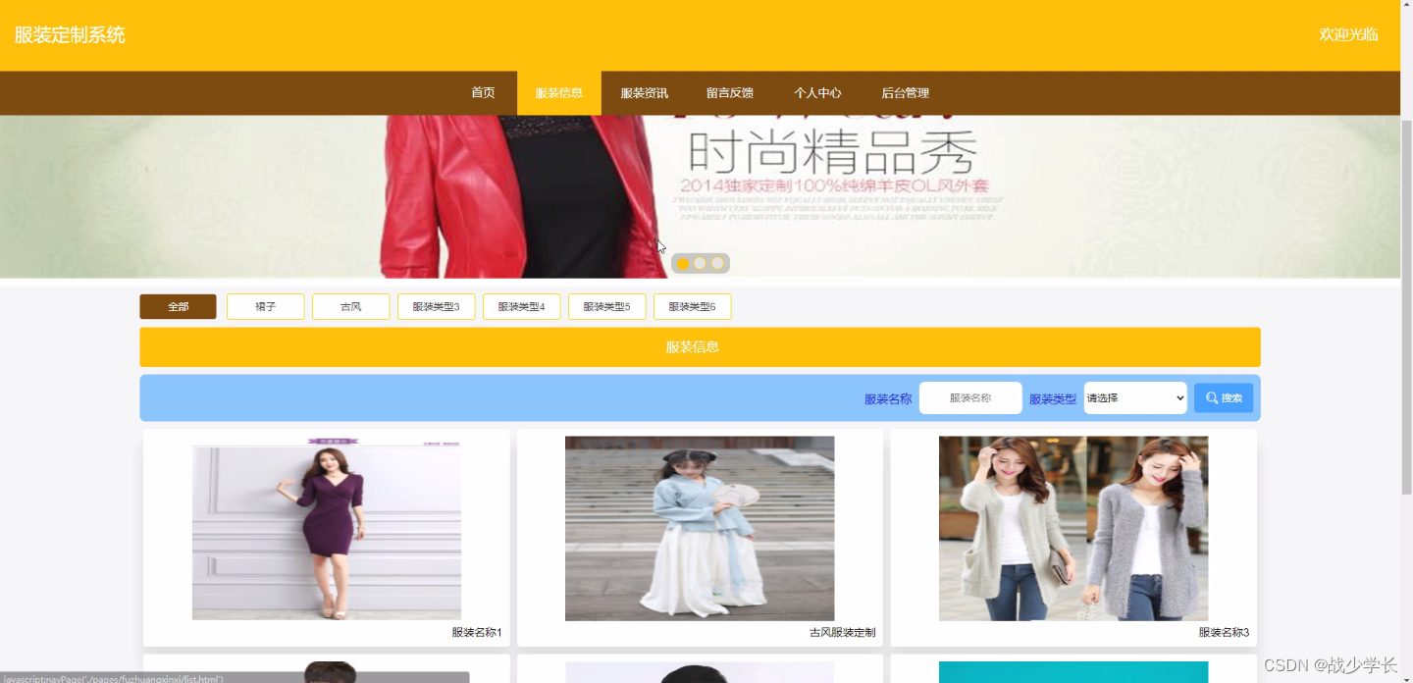1413x683 pixels.
Task: Click the 欢迎光临 text in header
Action: point(1348,34)
